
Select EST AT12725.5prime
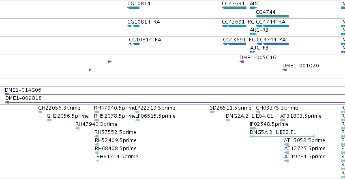coord(286,153)
